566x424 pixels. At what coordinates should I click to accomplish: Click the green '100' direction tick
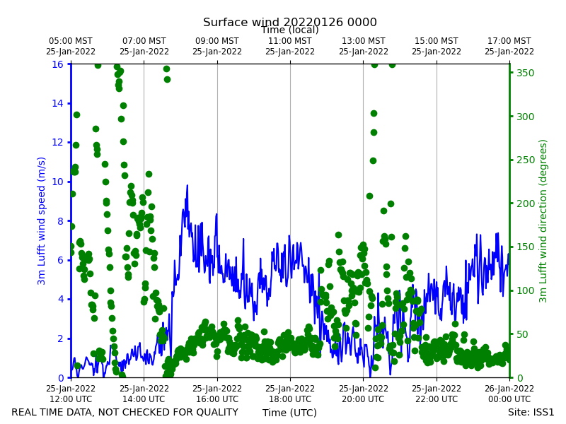[525, 290]
